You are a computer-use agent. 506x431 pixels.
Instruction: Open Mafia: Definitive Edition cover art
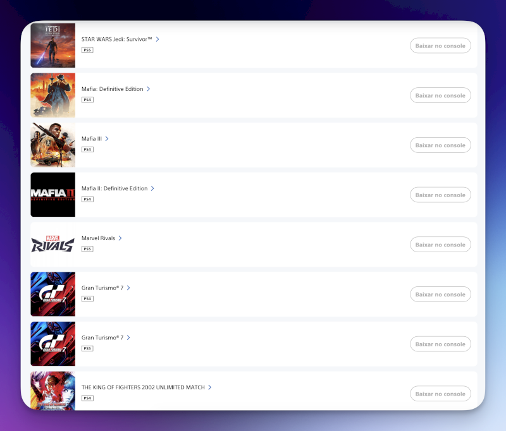[x=53, y=95]
